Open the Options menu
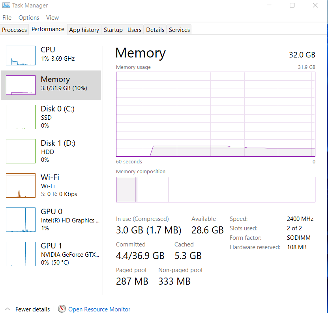 (29, 18)
